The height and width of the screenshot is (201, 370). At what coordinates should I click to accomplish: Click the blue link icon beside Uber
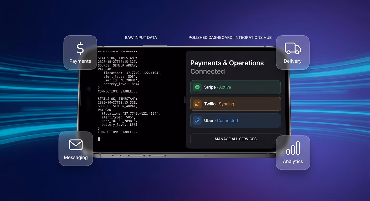[x=197, y=120]
